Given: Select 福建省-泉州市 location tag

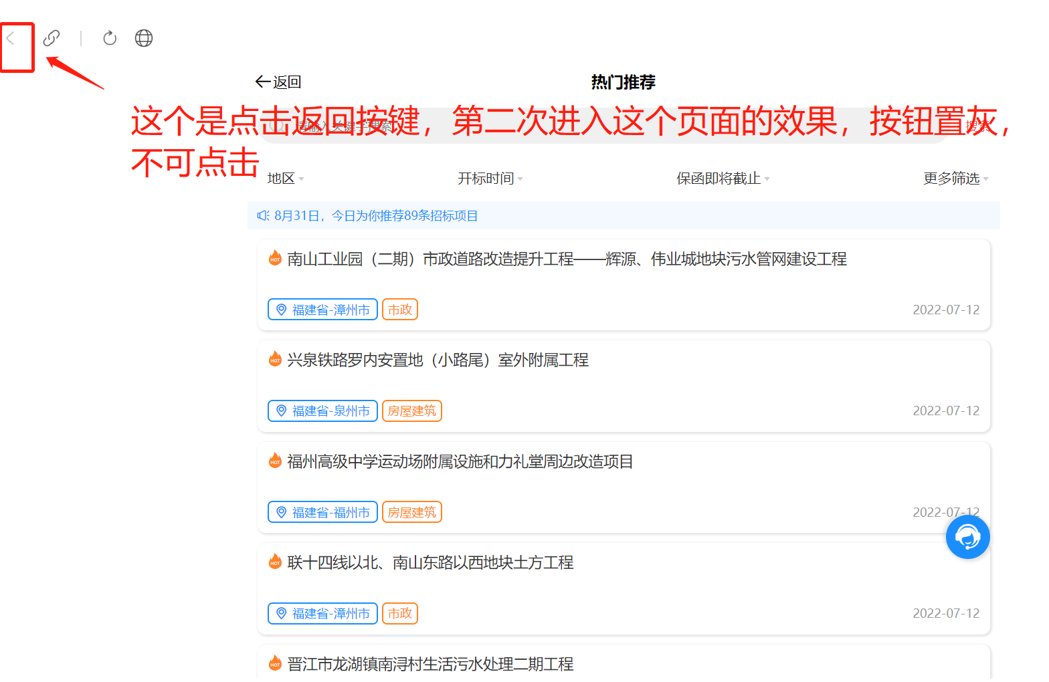Looking at the screenshot, I should point(323,411).
